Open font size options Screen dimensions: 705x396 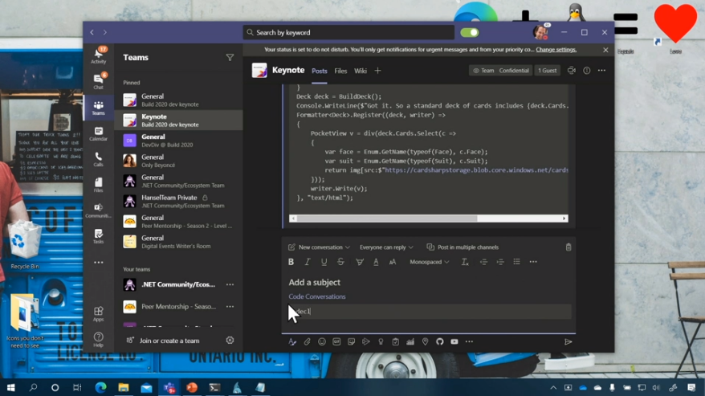click(393, 262)
